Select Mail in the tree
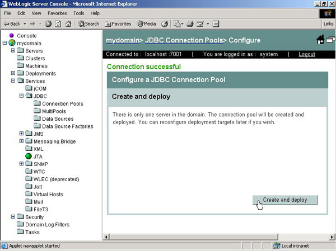Image resolution: width=336 pixels, height=251 pixels. pyautogui.click(x=38, y=202)
